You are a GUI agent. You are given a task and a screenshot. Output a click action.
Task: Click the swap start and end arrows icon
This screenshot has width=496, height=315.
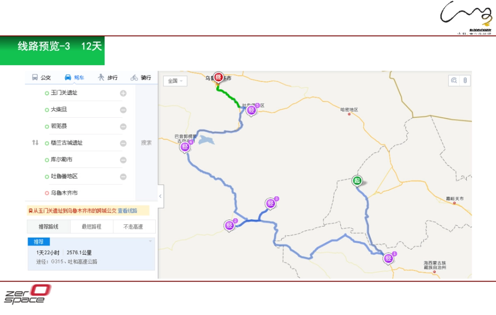coord(35,142)
